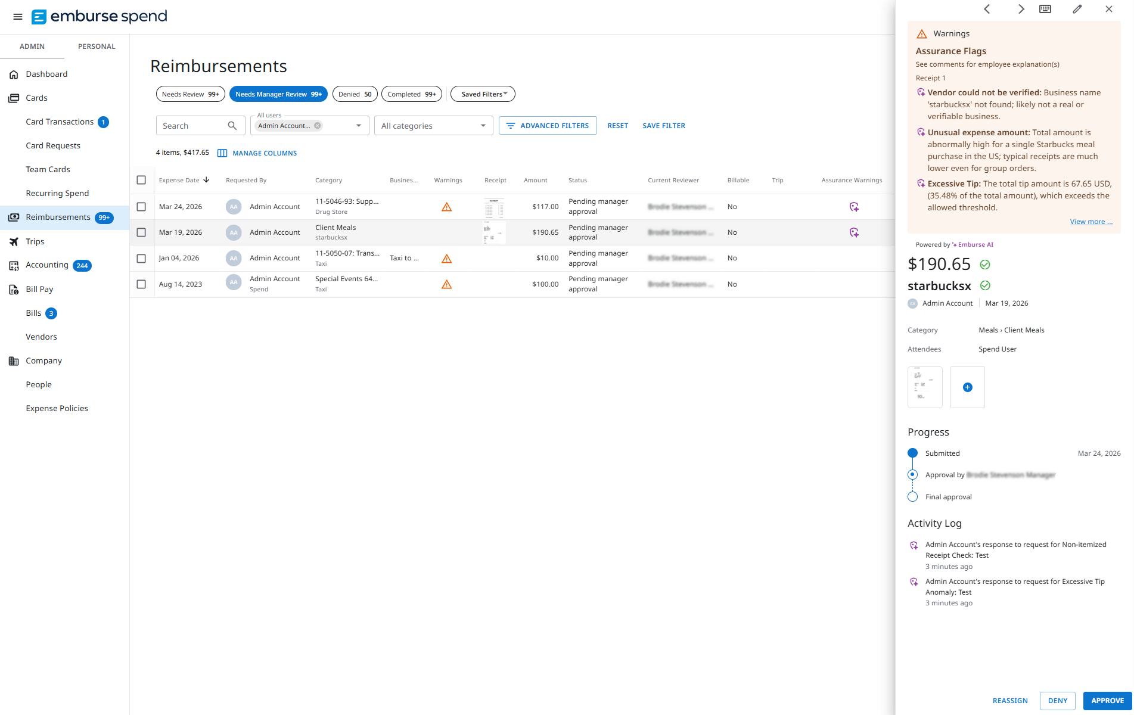1134x715 pixels.
Task: Click assurance warning icon for $190.65 row
Action: [x=854, y=232]
